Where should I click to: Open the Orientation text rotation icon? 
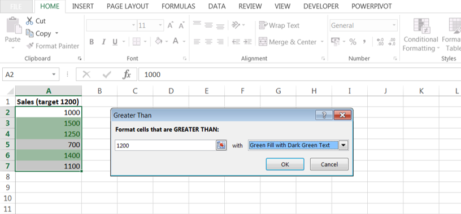pos(236,25)
